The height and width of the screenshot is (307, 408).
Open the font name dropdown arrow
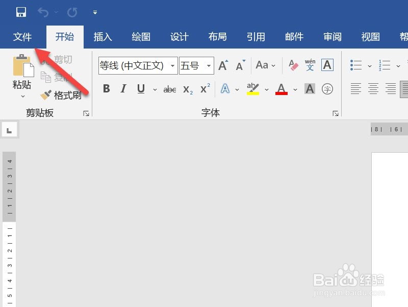(x=172, y=66)
